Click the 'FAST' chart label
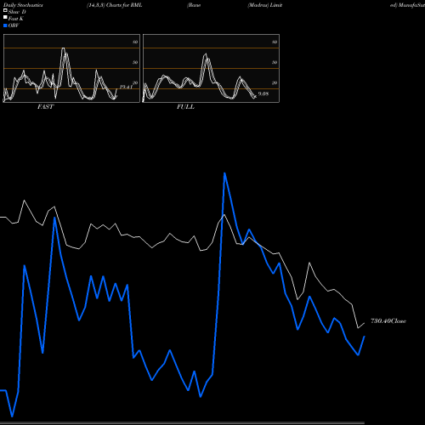 (x=45, y=107)
